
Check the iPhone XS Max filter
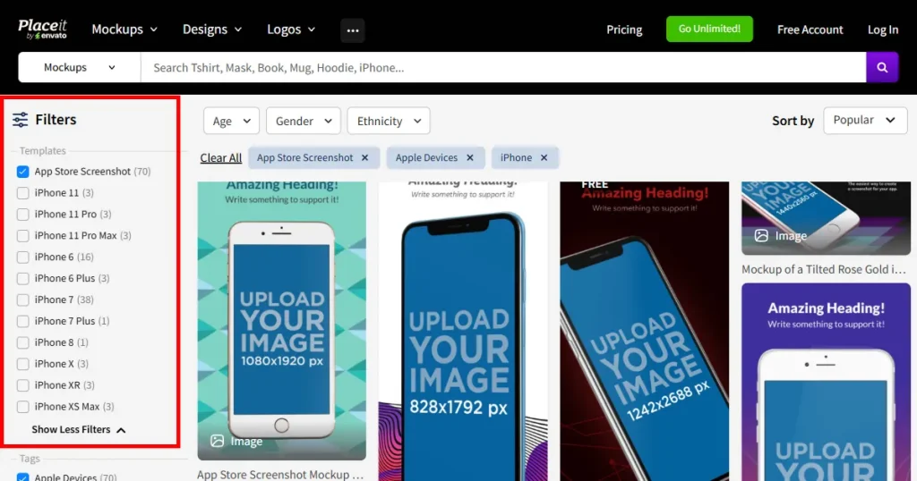pyautogui.click(x=22, y=407)
